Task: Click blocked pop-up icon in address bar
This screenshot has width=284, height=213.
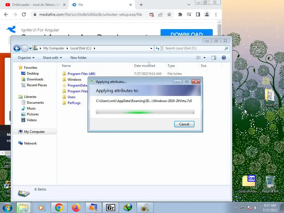Action: pos(152,14)
